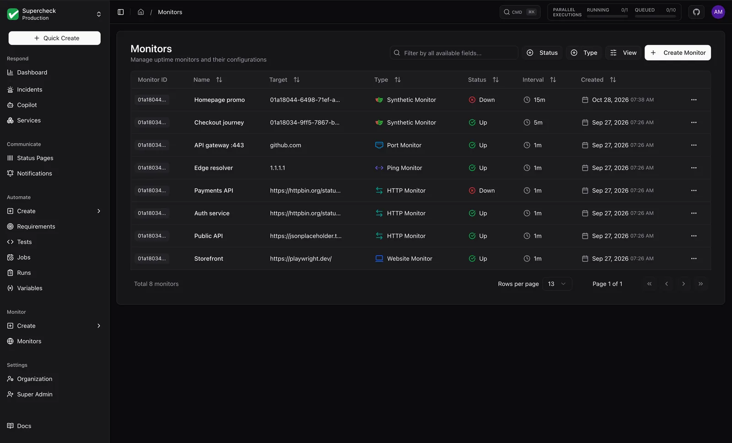Open row actions for Storefront
This screenshot has height=443, width=732.
coord(694,259)
